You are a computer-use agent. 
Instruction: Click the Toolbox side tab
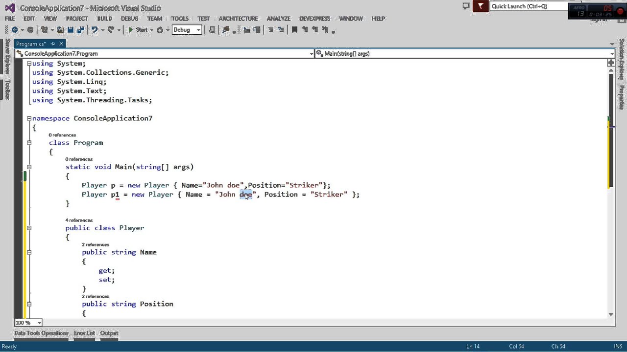click(x=7, y=89)
